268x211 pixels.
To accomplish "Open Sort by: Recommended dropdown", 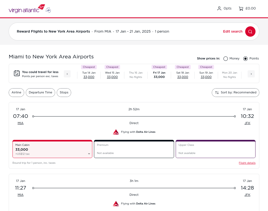I will pyautogui.click(x=235, y=93).
